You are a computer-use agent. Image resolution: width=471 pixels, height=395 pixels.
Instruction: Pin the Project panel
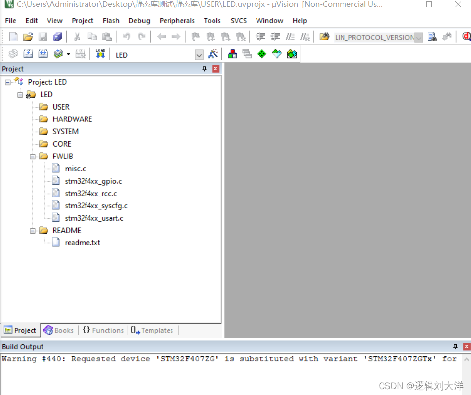(x=204, y=69)
